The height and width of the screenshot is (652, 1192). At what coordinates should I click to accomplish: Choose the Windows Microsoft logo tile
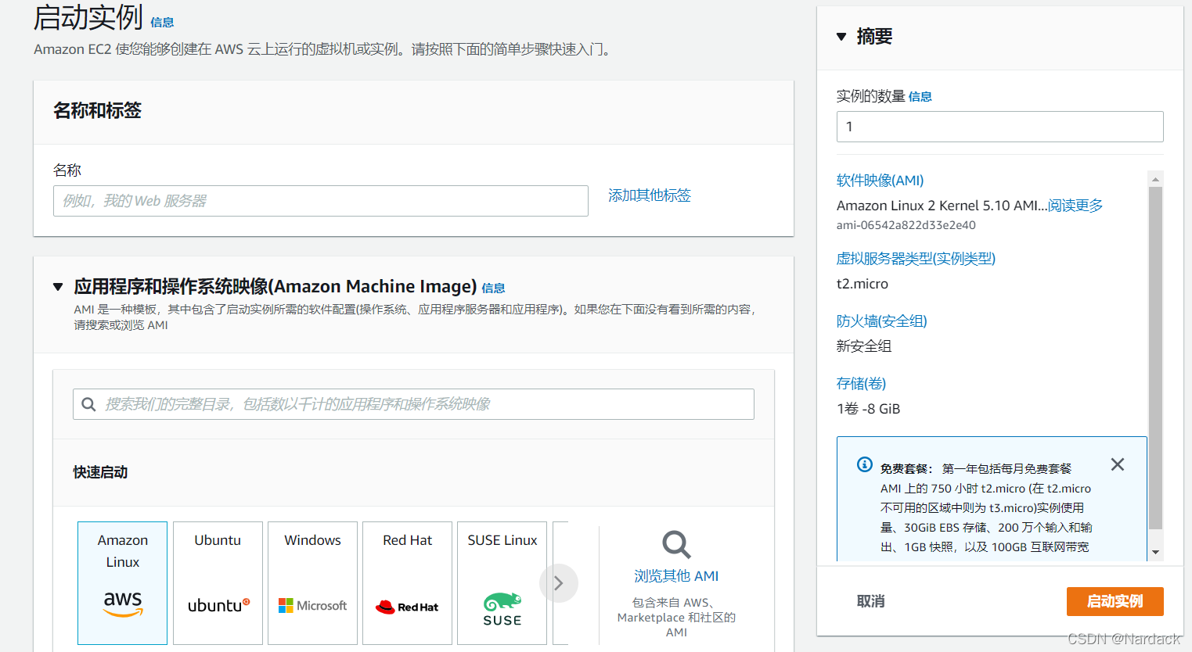click(312, 605)
